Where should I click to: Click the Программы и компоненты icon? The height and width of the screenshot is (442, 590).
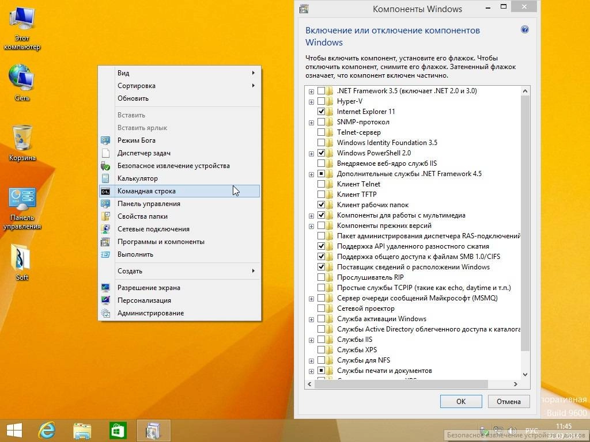pos(105,242)
